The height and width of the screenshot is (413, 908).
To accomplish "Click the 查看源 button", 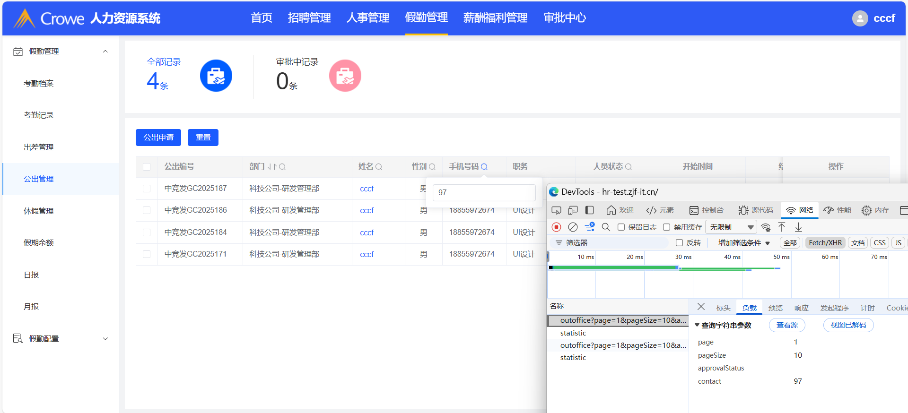I will pos(787,325).
